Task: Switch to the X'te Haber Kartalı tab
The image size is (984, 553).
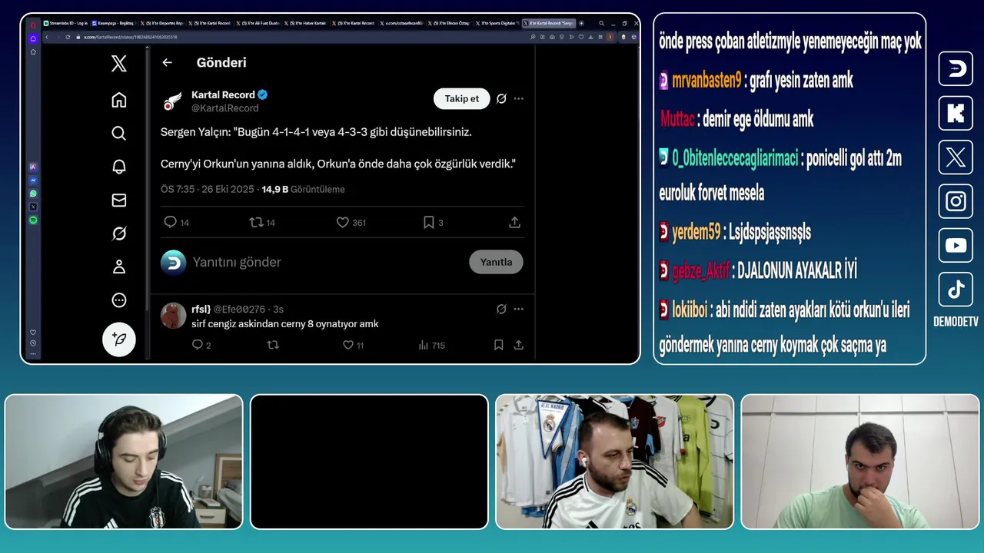Action: pyautogui.click(x=305, y=23)
